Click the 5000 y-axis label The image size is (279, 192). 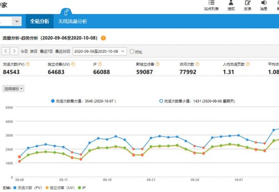pyautogui.click(x=9, y=108)
